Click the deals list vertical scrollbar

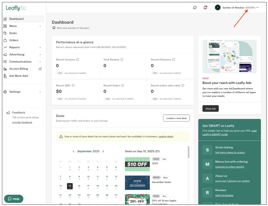point(188,153)
